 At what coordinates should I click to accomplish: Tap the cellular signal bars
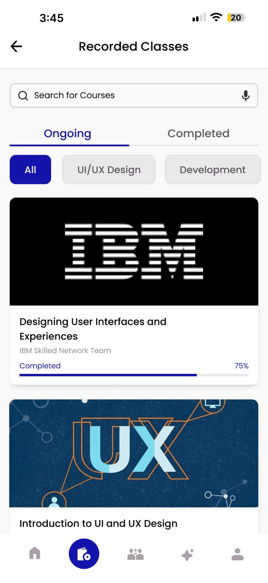pos(199,18)
